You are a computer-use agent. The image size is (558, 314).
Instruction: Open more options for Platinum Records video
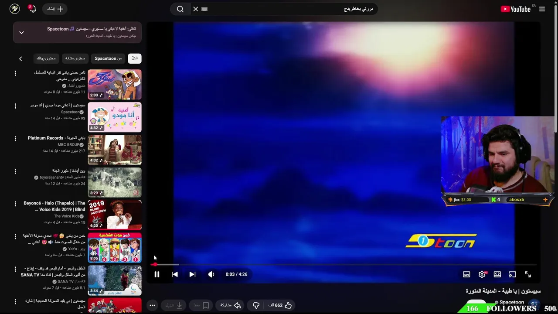tap(15, 139)
